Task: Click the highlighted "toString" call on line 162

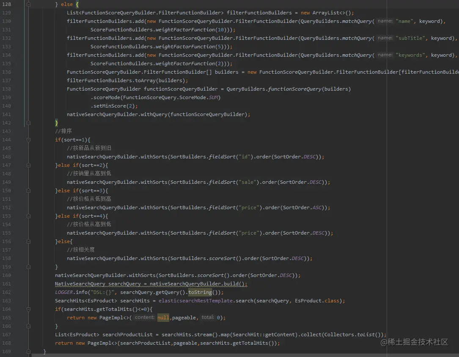Action: [200, 292]
